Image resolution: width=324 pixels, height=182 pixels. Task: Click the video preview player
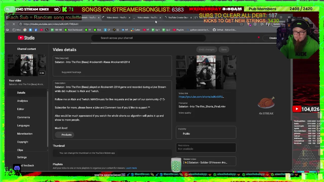206,72
